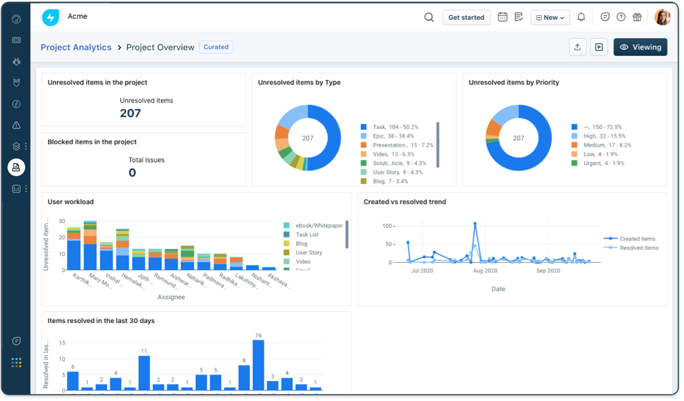
Task: Open the New dropdown menu
Action: 550,17
